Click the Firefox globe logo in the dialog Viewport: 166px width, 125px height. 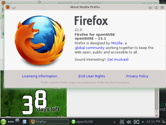click(40, 40)
